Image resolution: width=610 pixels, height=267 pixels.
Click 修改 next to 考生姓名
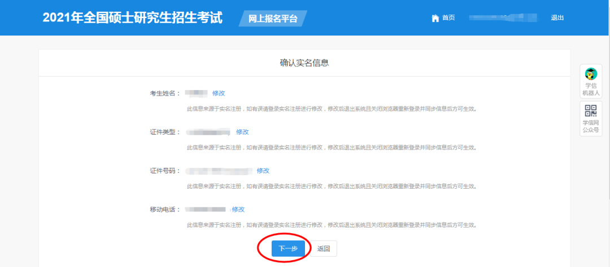[219, 93]
